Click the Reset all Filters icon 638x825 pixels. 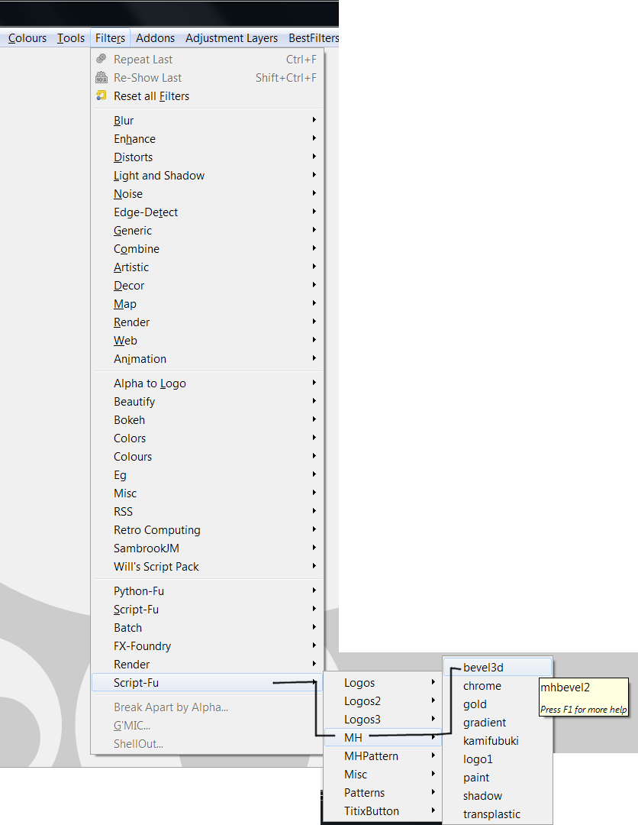coord(101,95)
